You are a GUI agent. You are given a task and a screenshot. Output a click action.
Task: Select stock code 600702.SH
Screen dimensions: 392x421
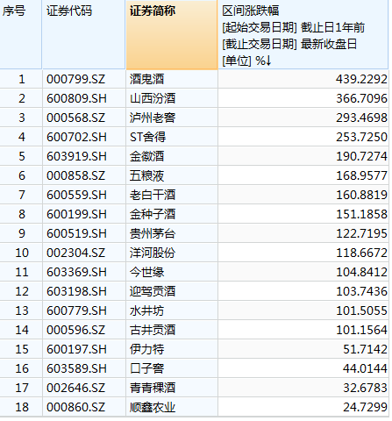76,137
